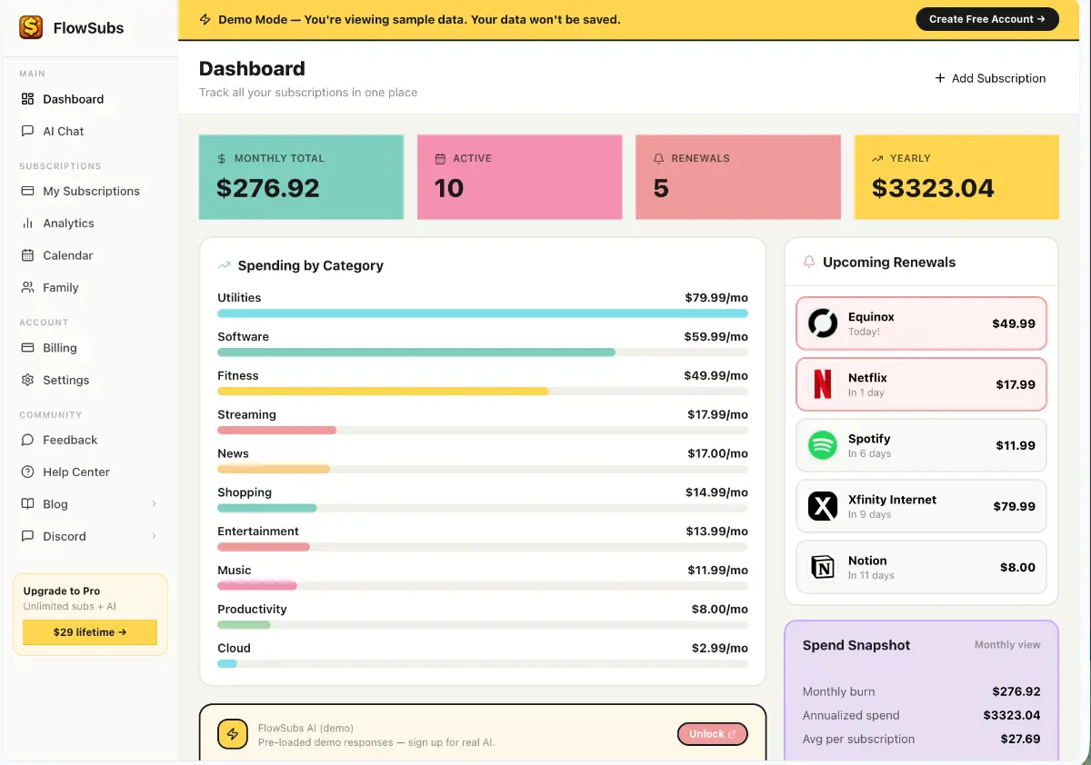Image resolution: width=1091 pixels, height=765 pixels.
Task: Click the Add Subscription control
Action: tap(990, 78)
